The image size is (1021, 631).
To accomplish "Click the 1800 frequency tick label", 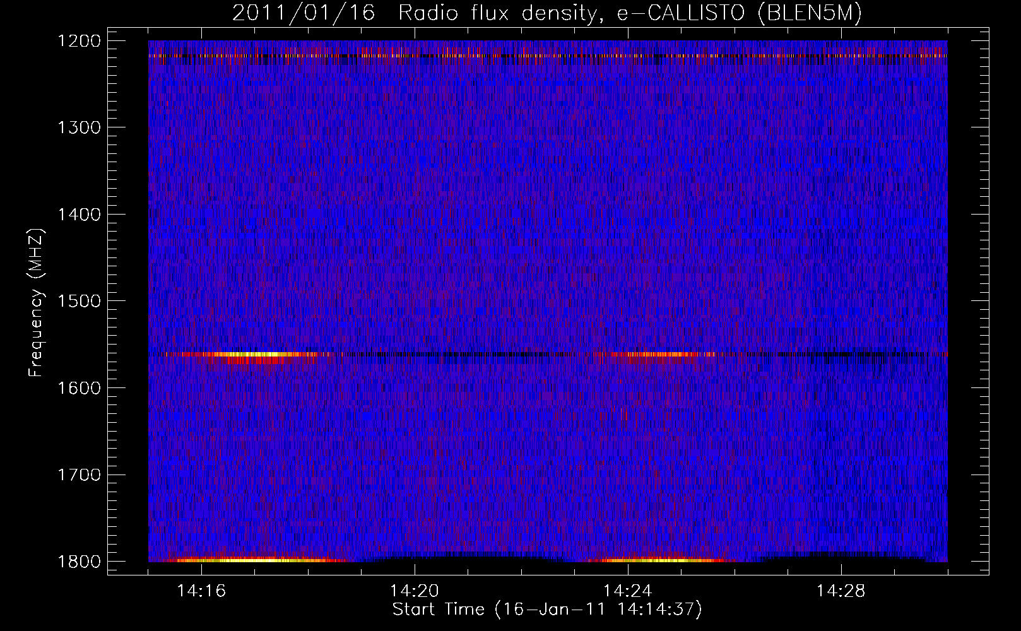I will (79, 562).
